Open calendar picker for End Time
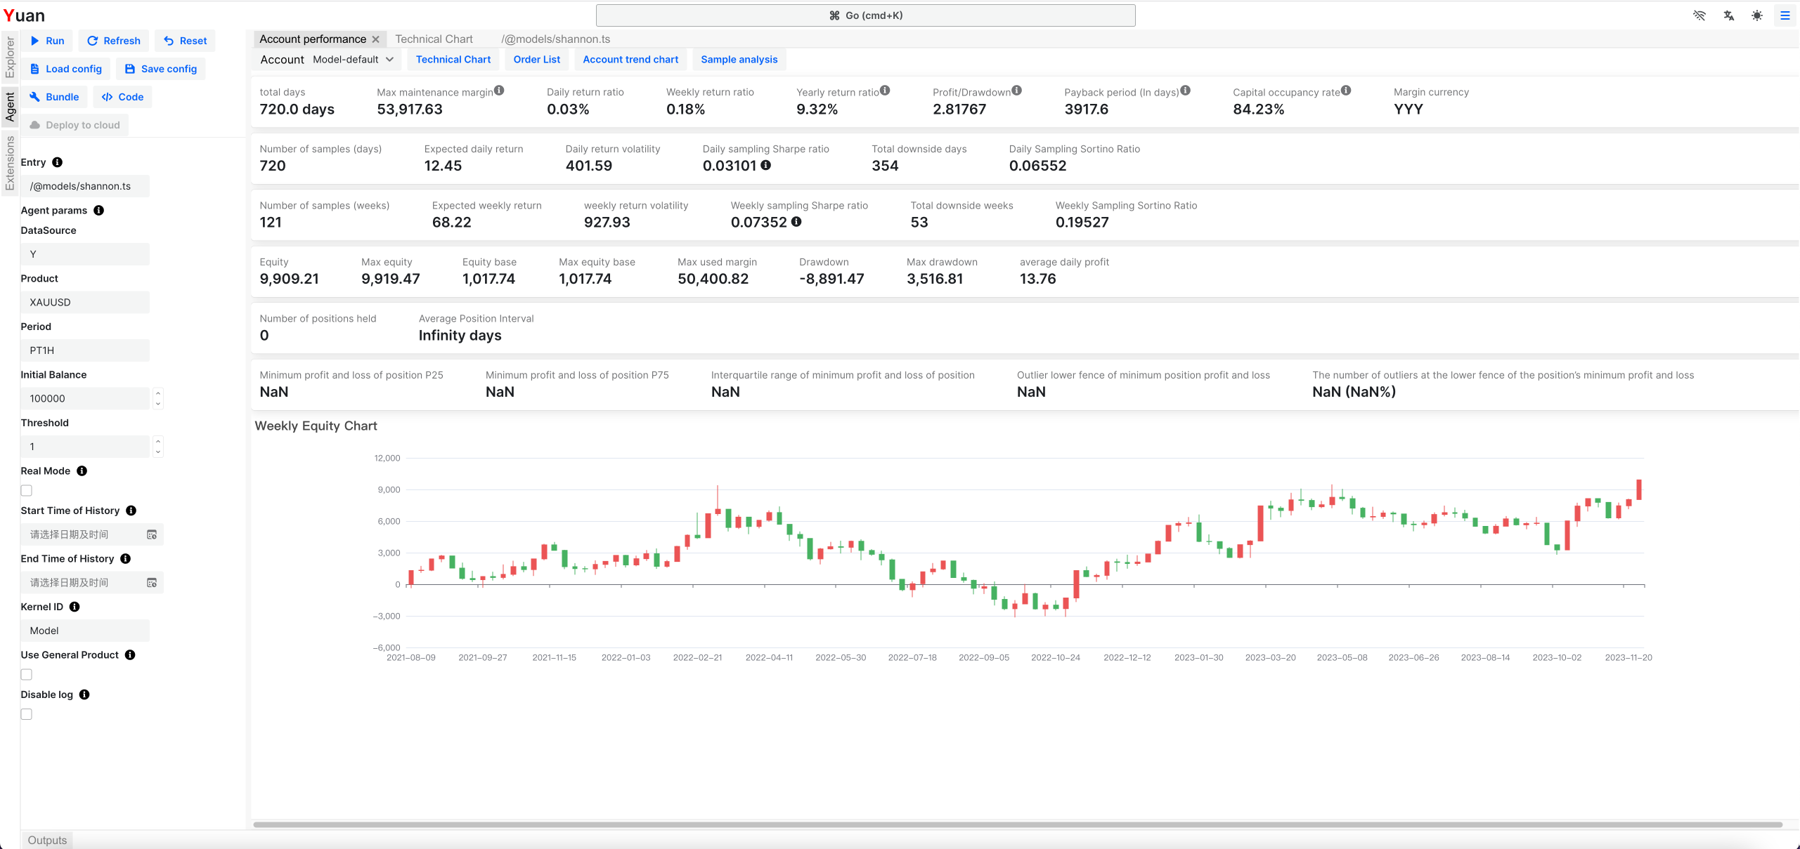The width and height of the screenshot is (1800, 849). (x=152, y=583)
